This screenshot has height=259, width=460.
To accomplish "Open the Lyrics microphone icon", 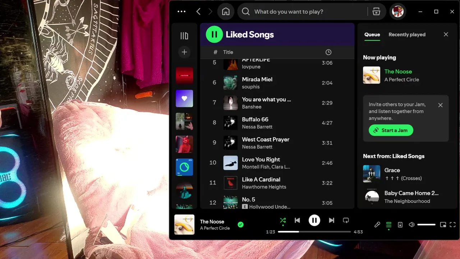I will point(377,225).
